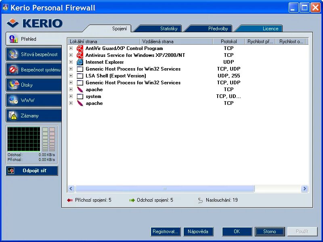Click the last apache row feather icon
Viewport: 323px width, 242px height.
[x=80, y=103]
